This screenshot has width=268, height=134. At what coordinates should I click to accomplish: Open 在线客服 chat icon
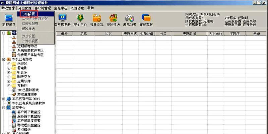[146, 19]
